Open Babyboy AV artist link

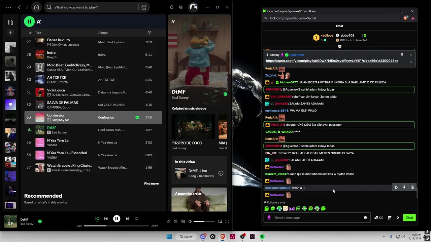tap(60, 120)
